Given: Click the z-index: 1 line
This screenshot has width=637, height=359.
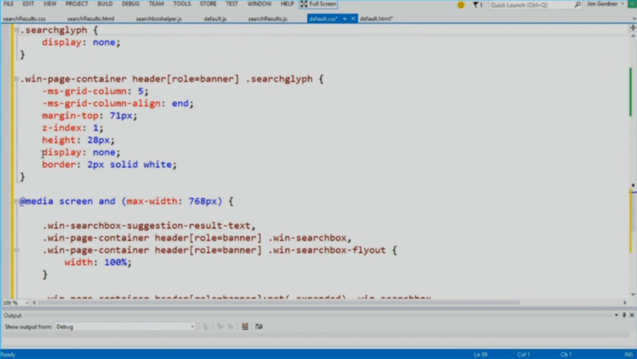Looking at the screenshot, I should coord(73,128).
